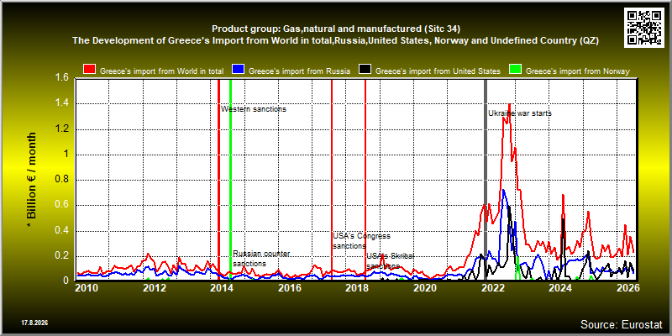The width and height of the screenshot is (672, 336).
Task: Click the "Ukraine war starts" annotation
Action: click(520, 113)
